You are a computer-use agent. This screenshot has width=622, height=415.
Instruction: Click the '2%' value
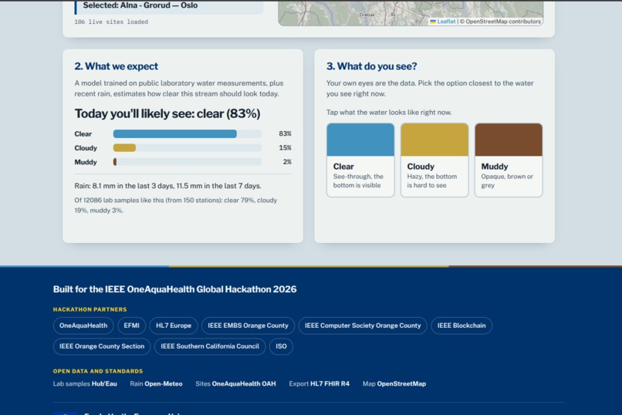click(x=287, y=162)
